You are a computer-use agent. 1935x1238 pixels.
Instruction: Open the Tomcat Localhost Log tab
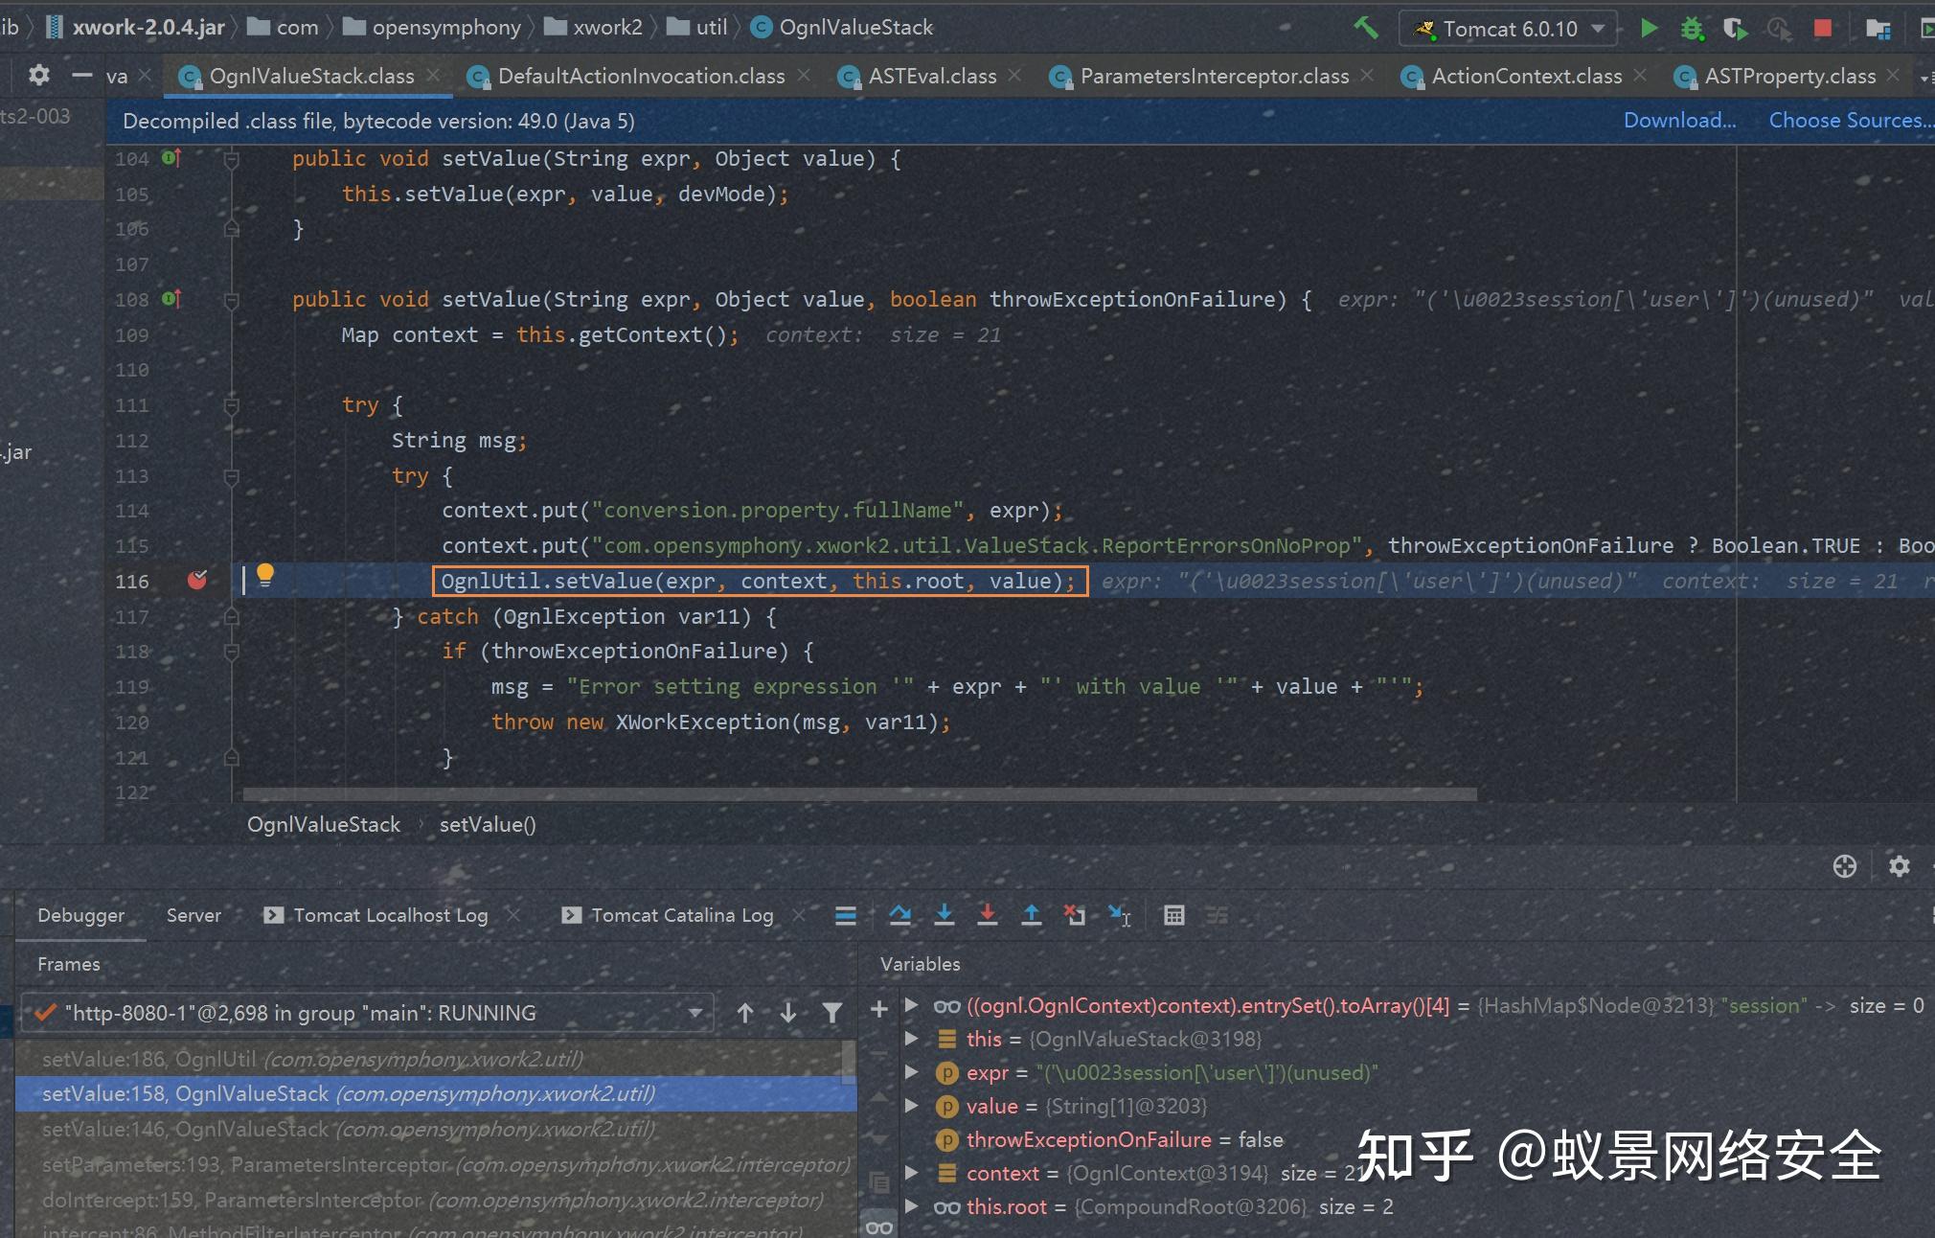(x=390, y=915)
